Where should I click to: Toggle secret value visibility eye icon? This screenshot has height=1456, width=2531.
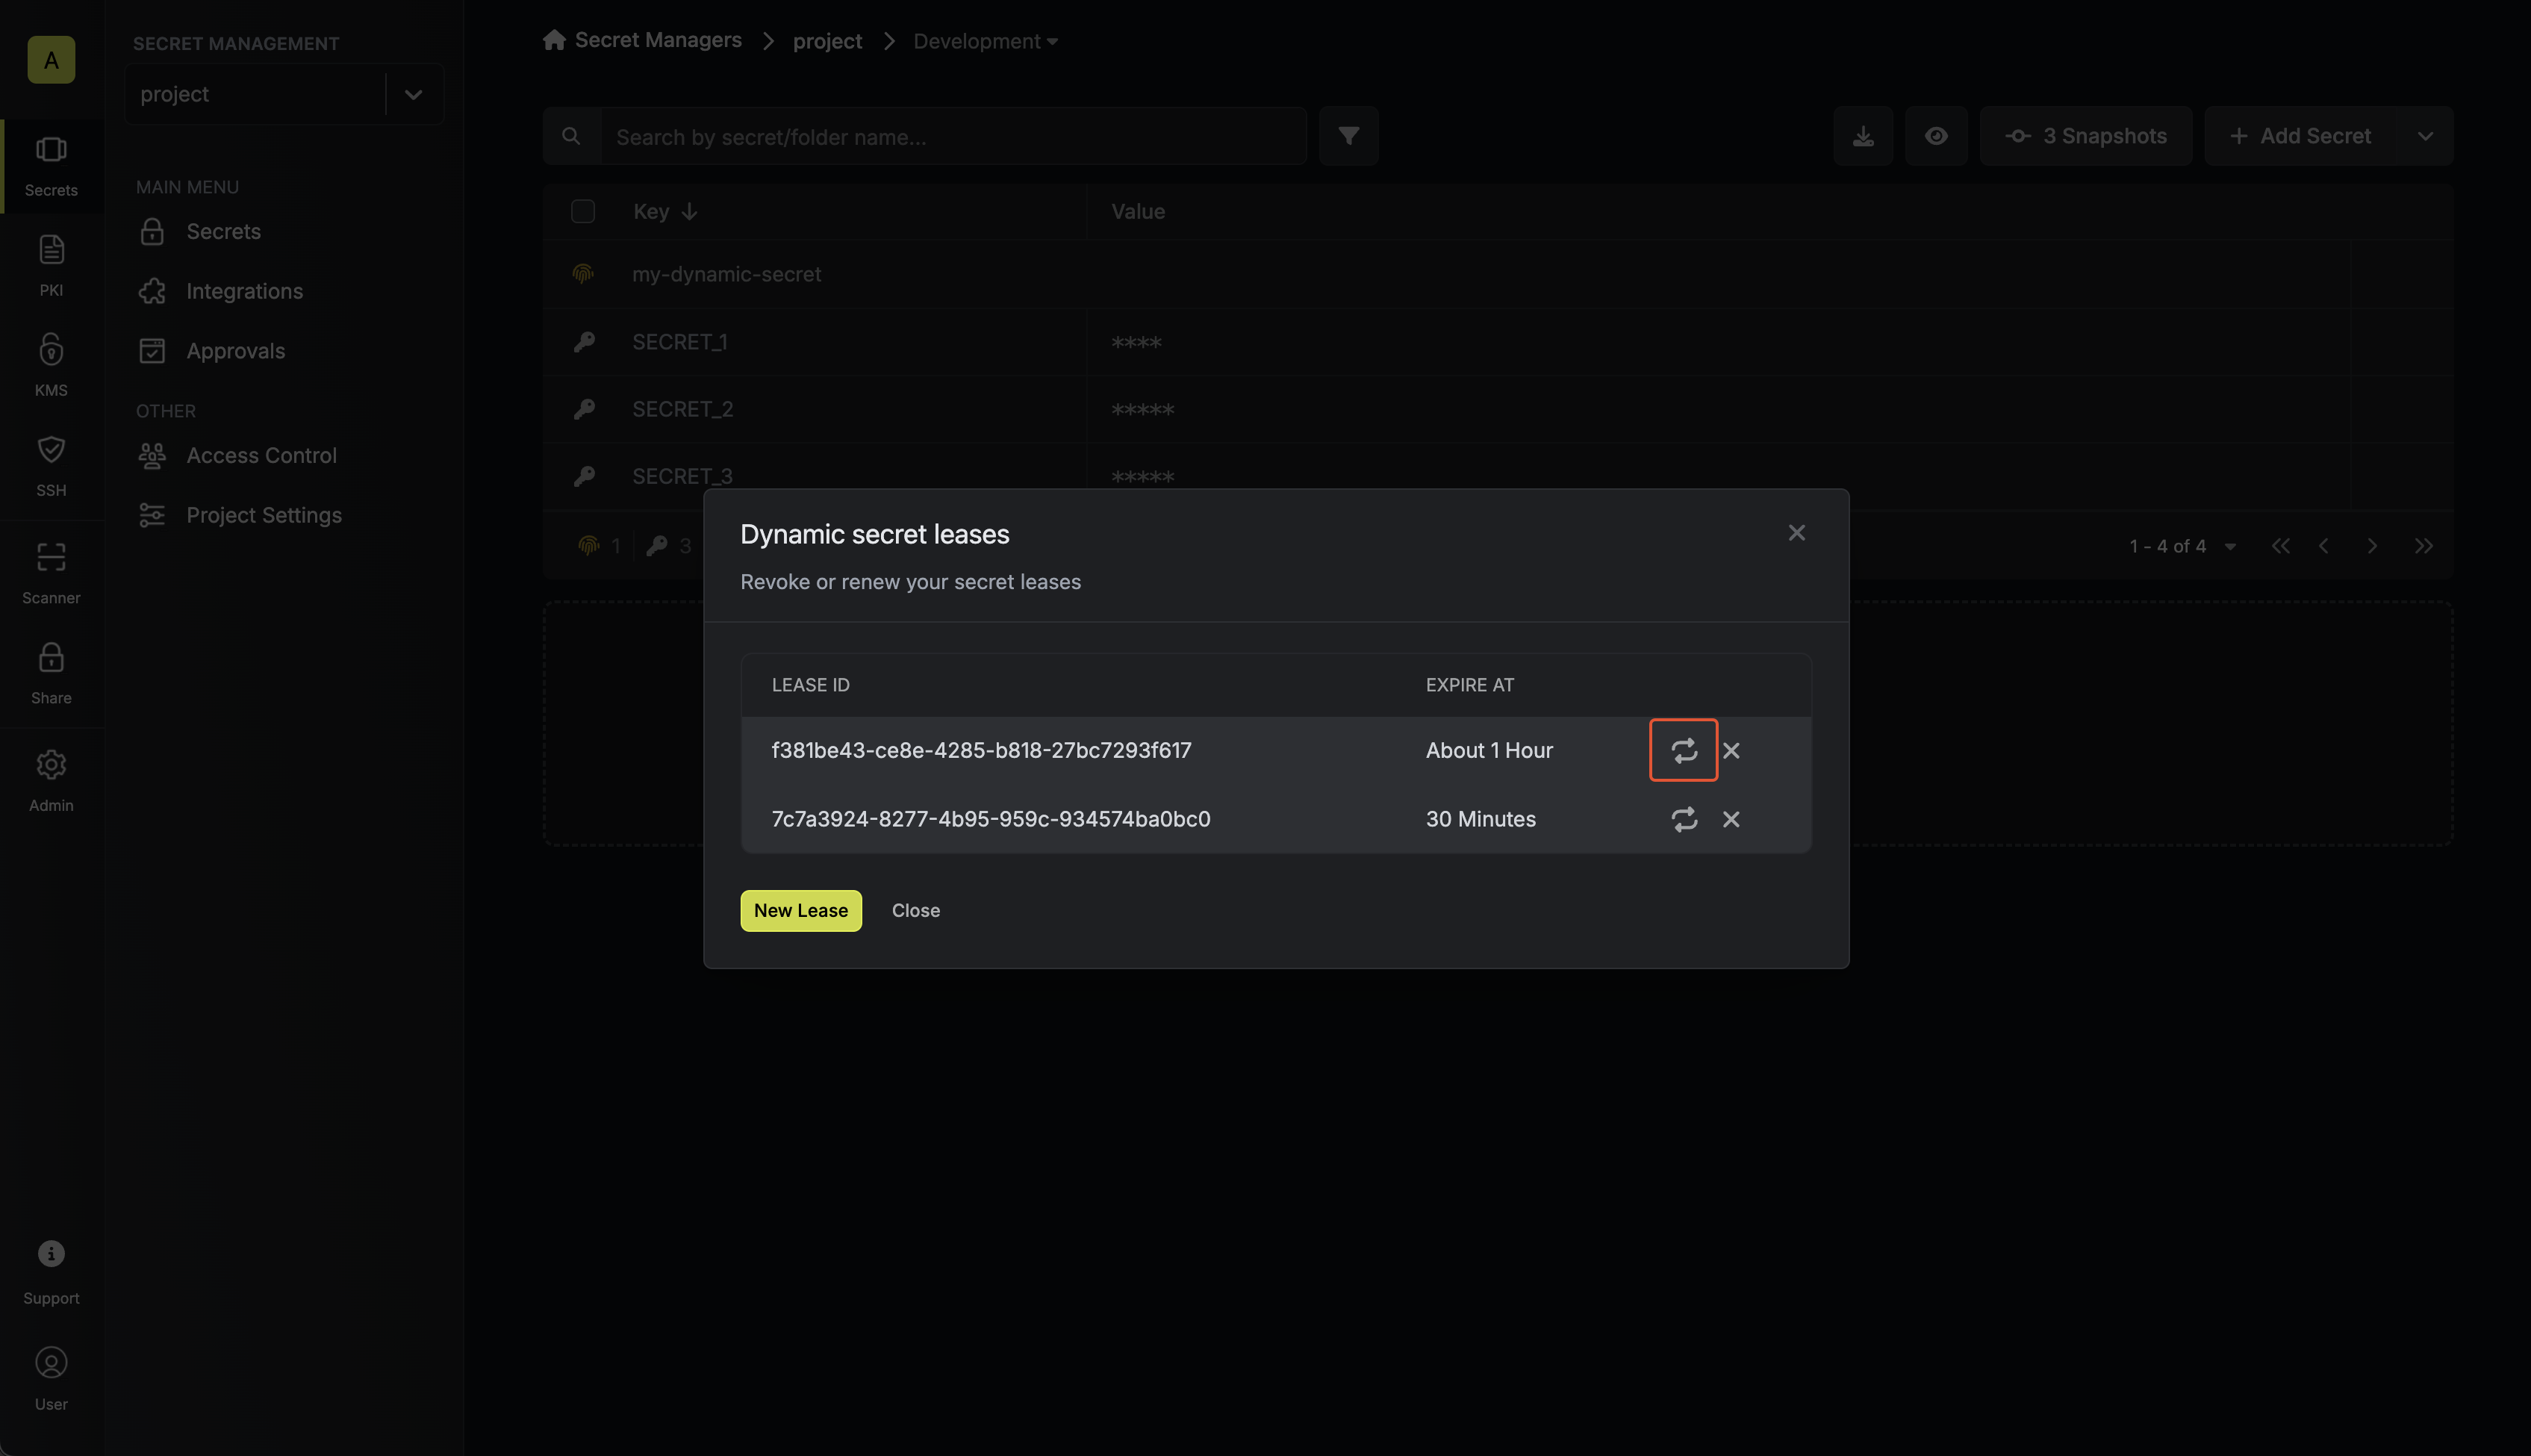pos(1936,136)
